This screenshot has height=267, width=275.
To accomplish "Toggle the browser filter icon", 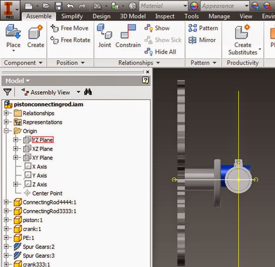I will 8,92.
